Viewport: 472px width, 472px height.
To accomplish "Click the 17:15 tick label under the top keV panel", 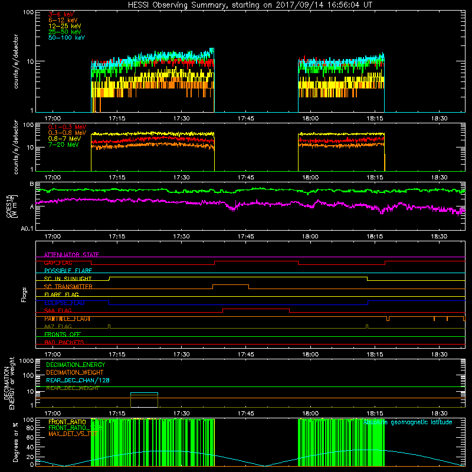I will click(117, 119).
